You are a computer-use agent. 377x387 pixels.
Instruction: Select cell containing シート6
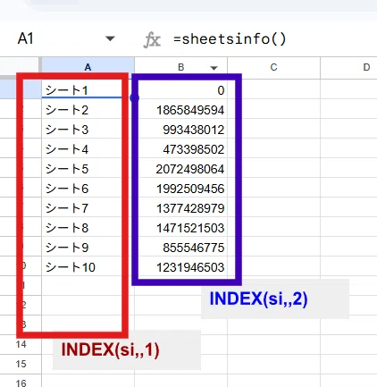(88, 188)
